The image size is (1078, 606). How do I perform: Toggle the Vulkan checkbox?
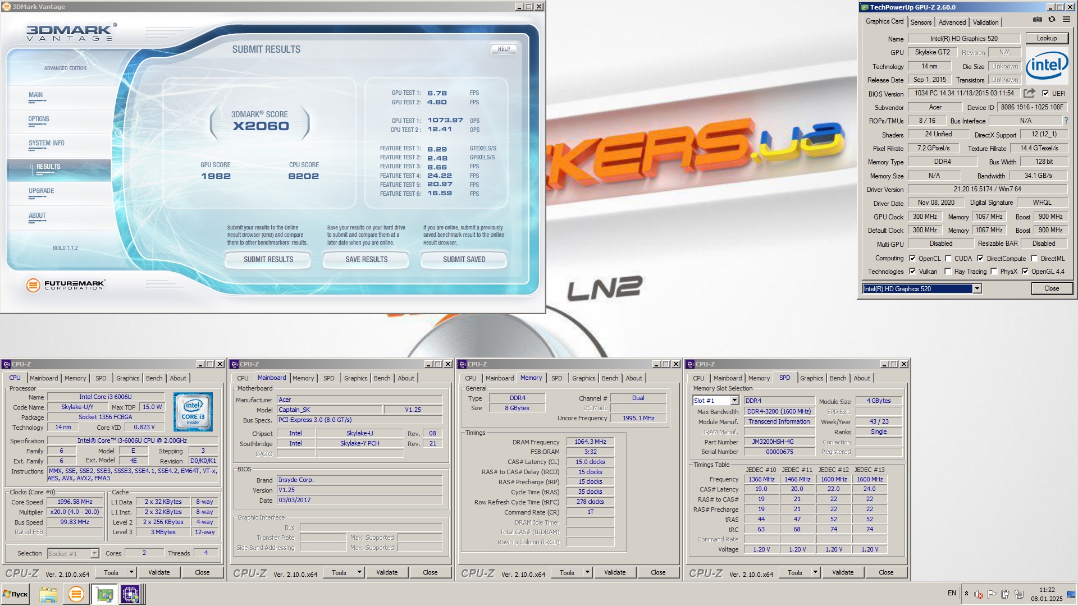(912, 271)
